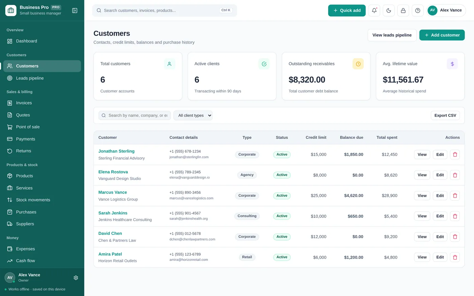Screen dimensions: 474x296
Task: Collapse the sidebar panel icon
Action: 75,10
